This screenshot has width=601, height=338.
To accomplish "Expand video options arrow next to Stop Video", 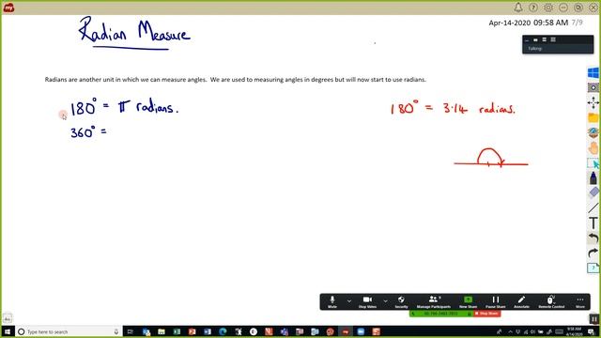I will [385, 301].
